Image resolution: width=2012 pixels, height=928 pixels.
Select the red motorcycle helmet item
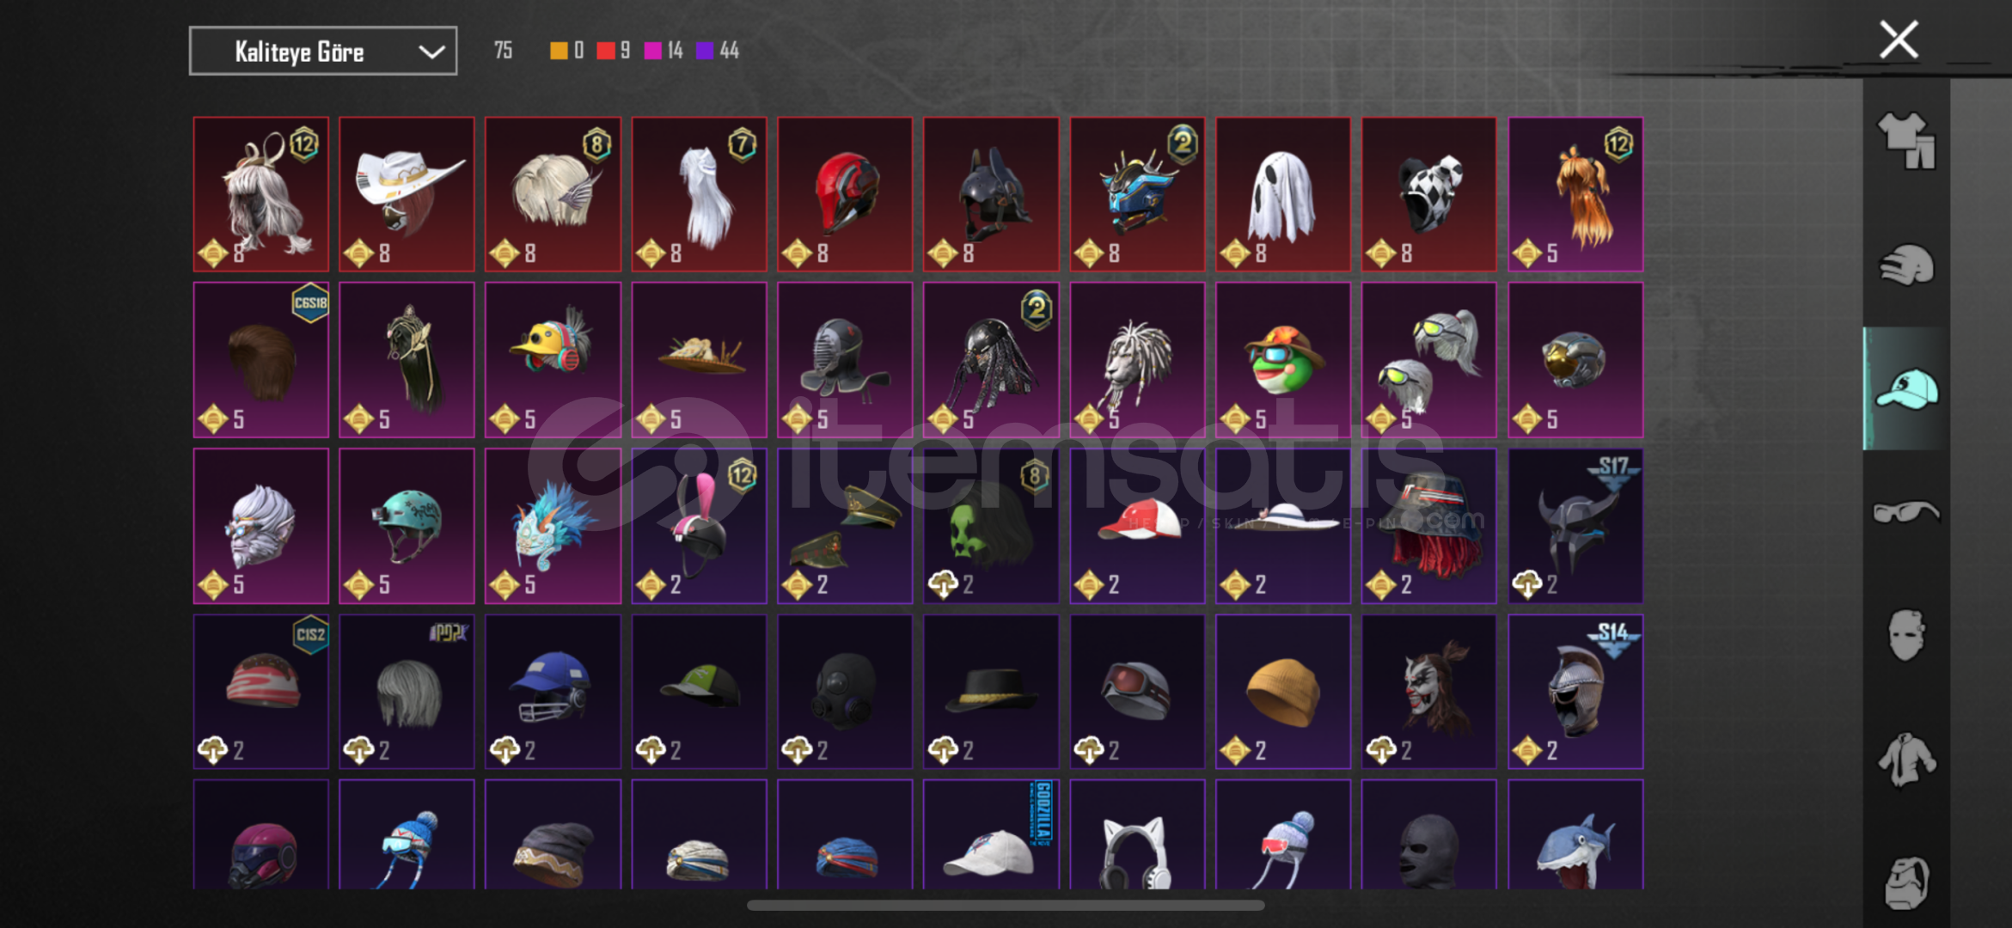tap(845, 194)
